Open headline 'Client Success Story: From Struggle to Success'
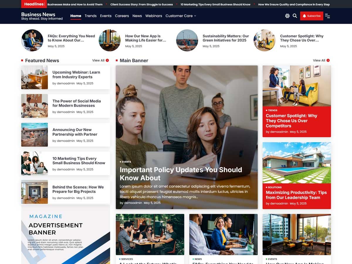Screen dimensions: 352x264 (141, 4)
